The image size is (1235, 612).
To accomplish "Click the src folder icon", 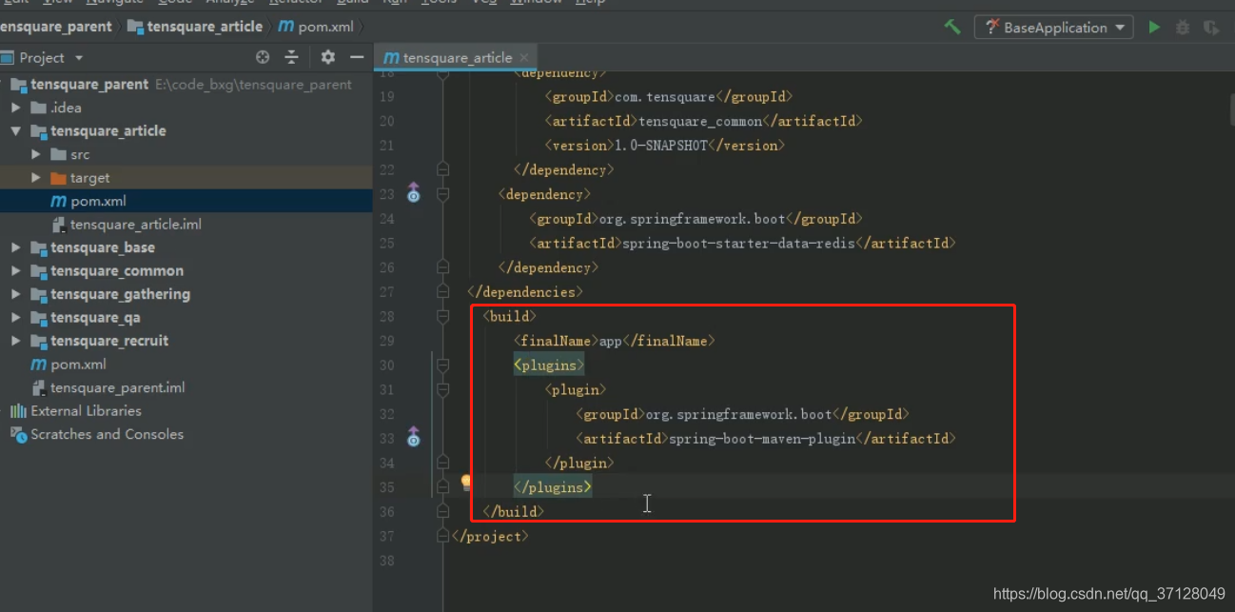I will [x=58, y=154].
